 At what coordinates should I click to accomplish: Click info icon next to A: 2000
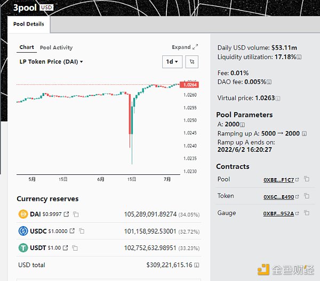coord(242,124)
